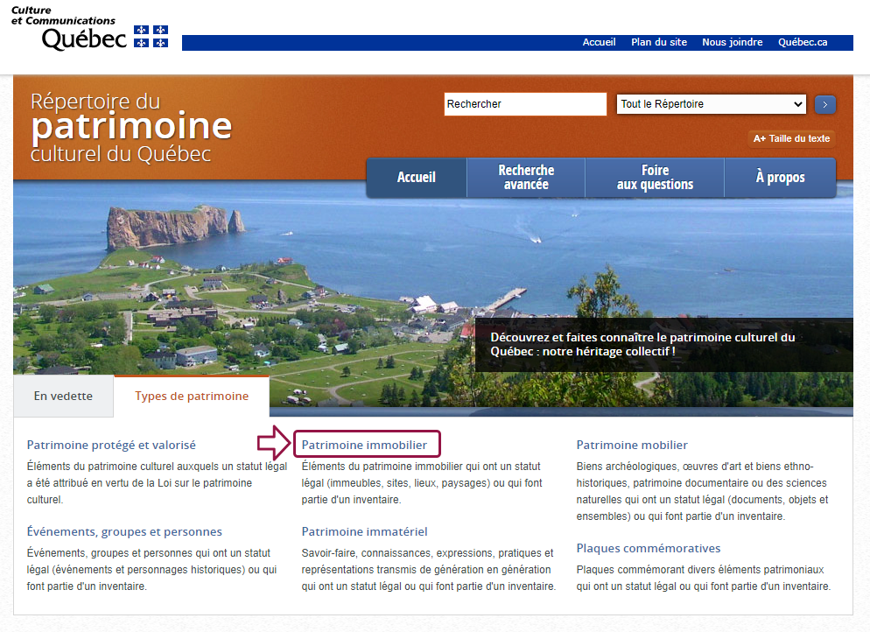Switch to the En vedette tab

pos(63,396)
